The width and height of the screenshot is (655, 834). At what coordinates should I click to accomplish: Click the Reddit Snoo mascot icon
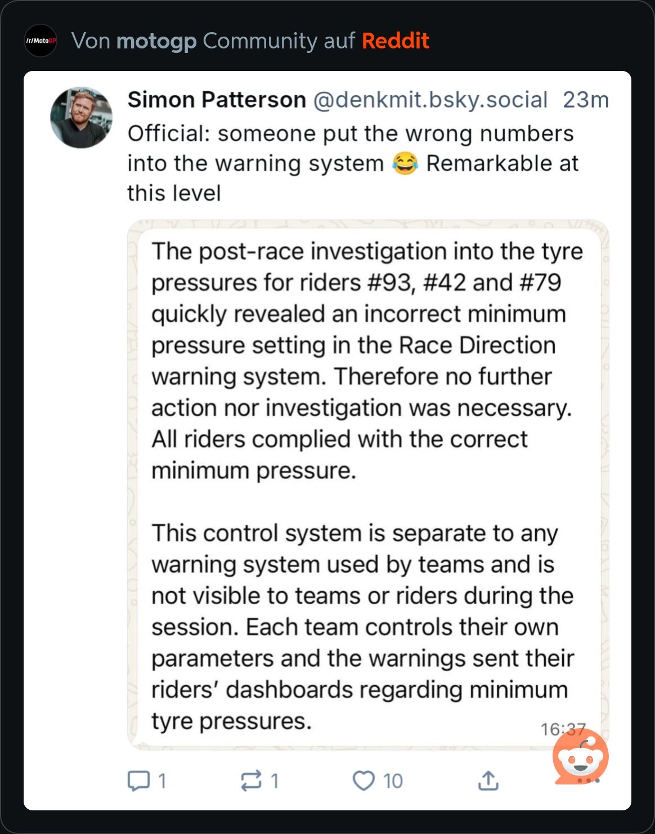pyautogui.click(x=581, y=757)
